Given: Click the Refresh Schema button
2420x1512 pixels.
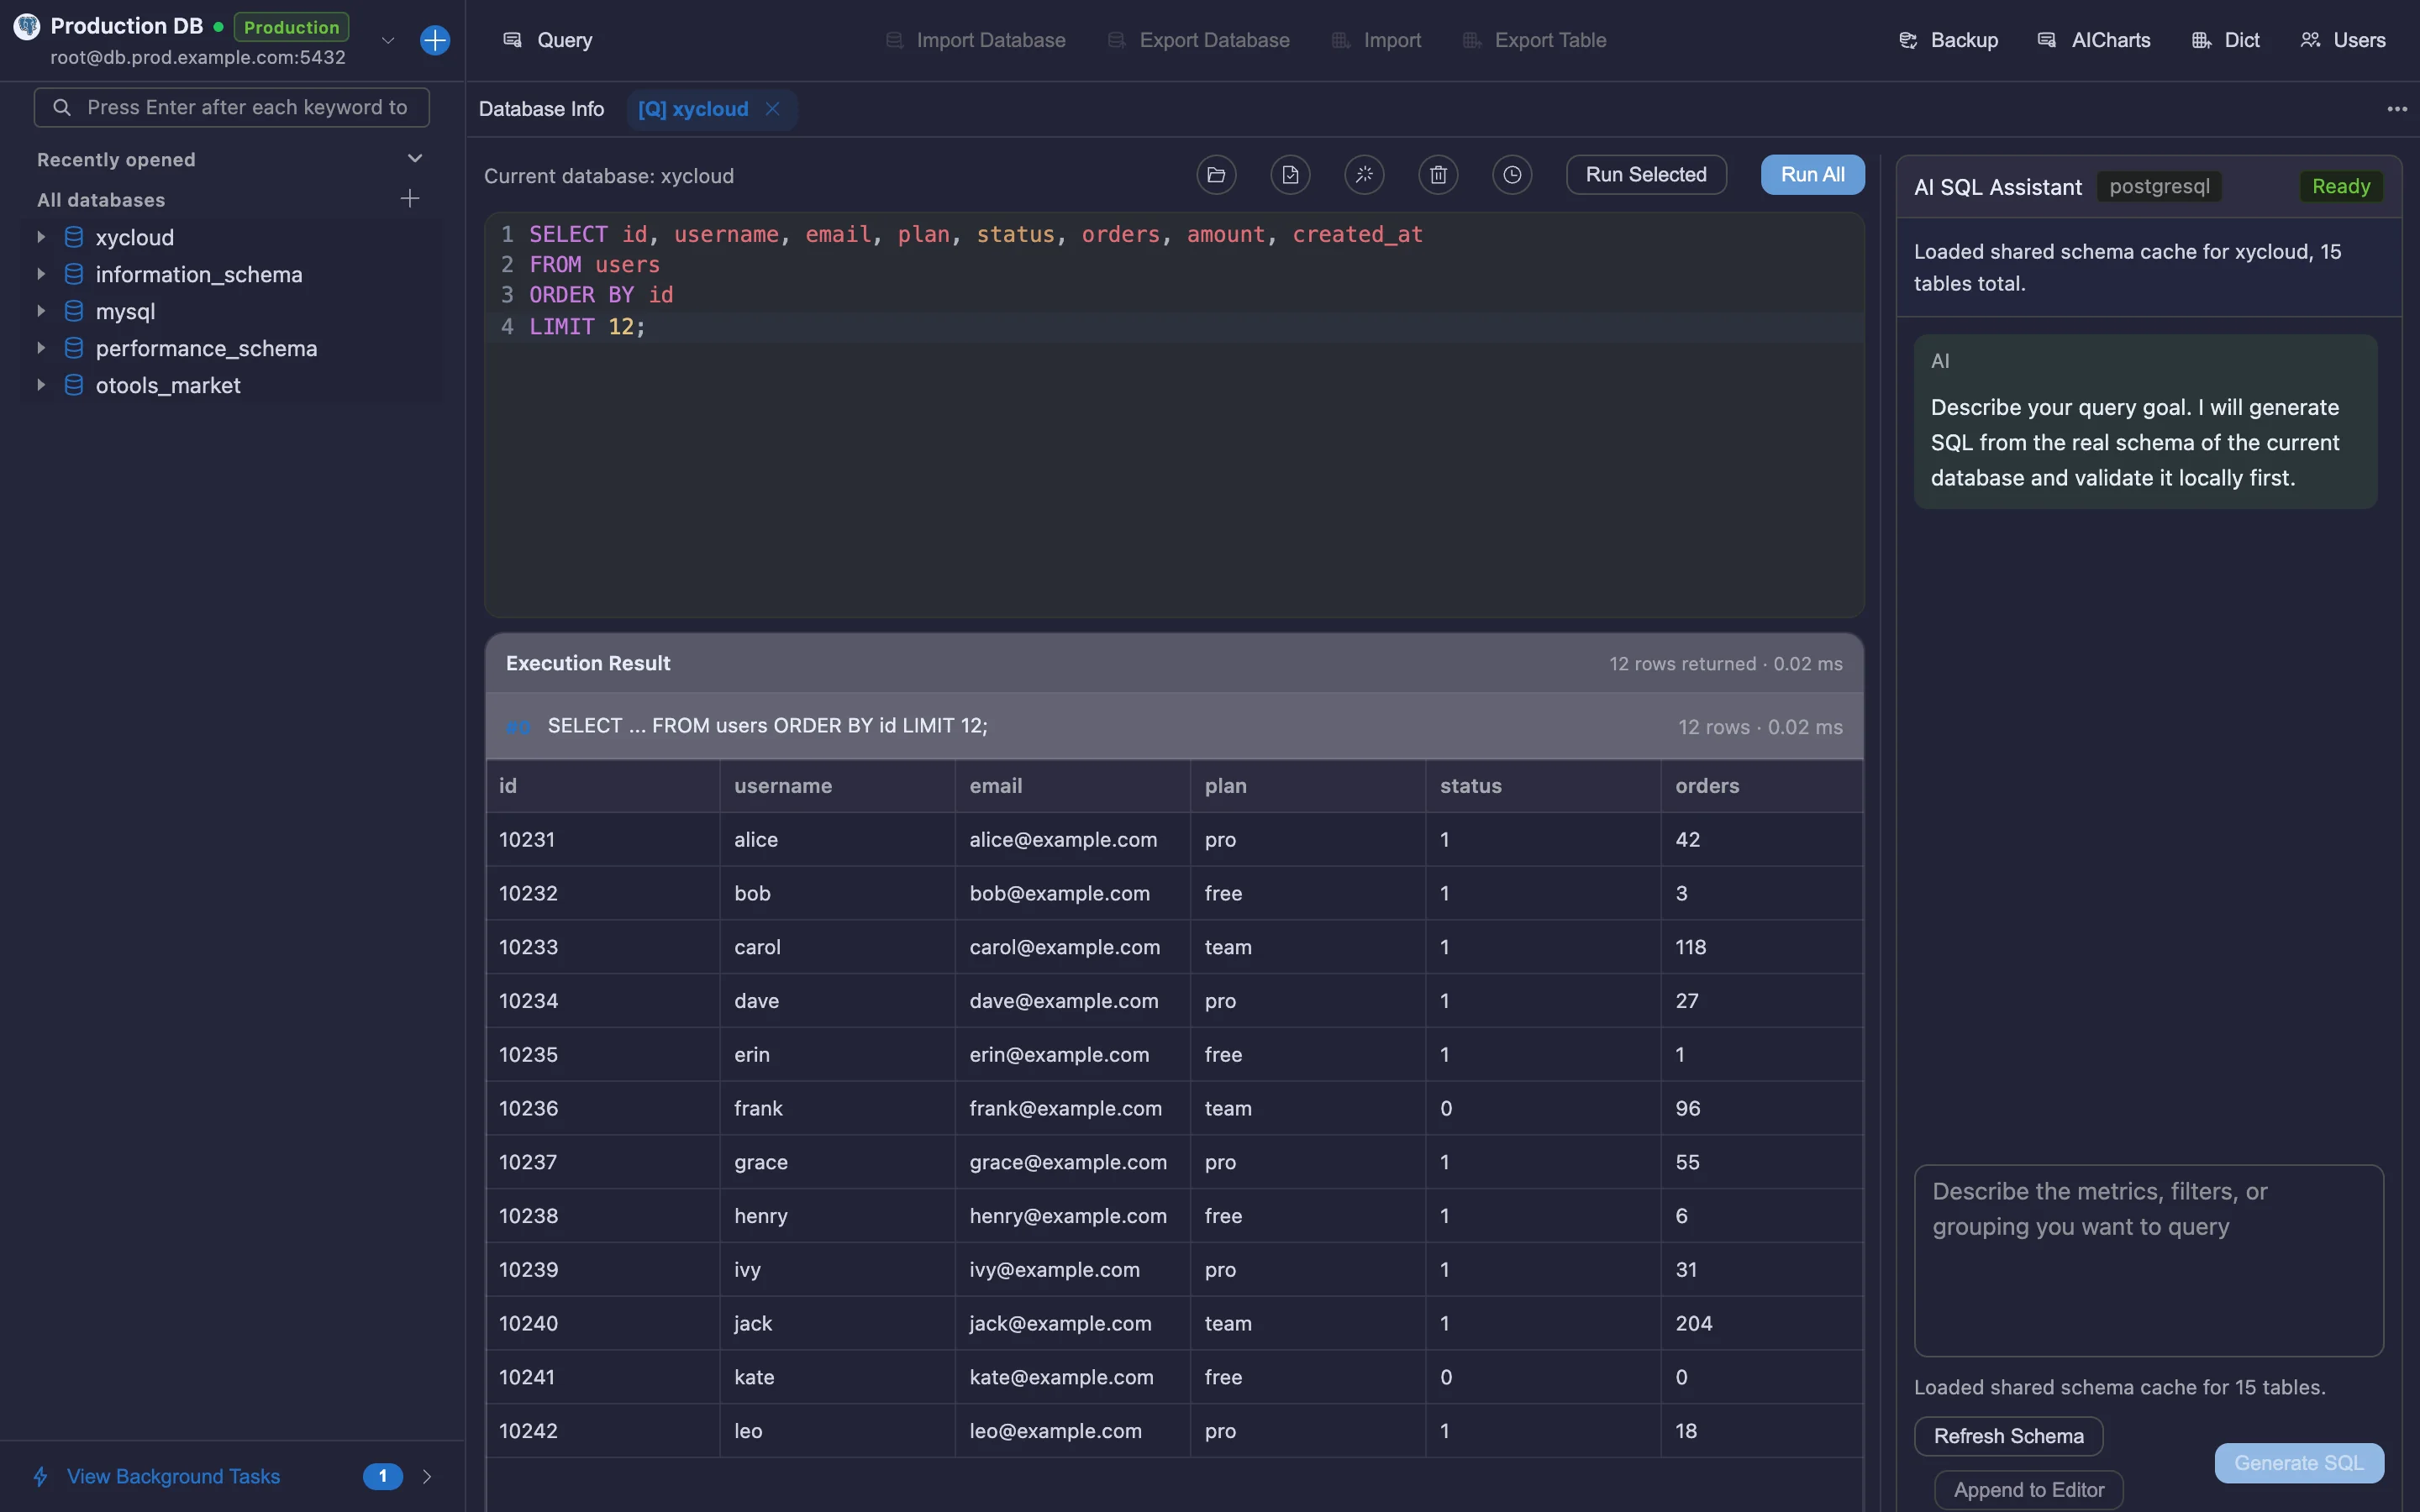Looking at the screenshot, I should 2008,1436.
